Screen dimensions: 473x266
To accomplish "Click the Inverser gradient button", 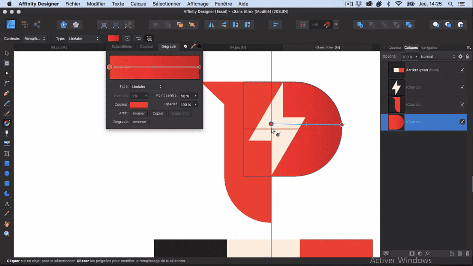I will click(140, 122).
